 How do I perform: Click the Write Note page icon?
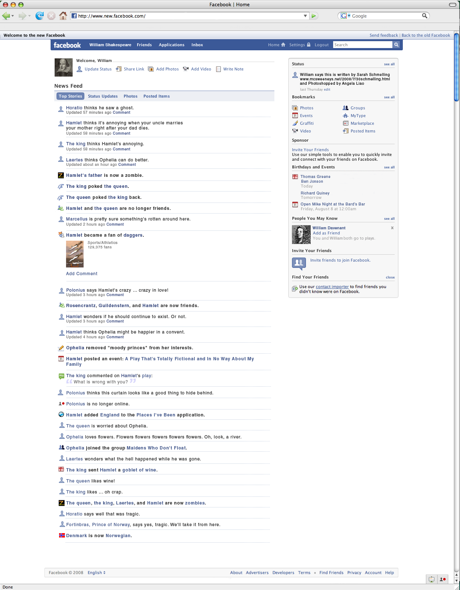[218, 69]
